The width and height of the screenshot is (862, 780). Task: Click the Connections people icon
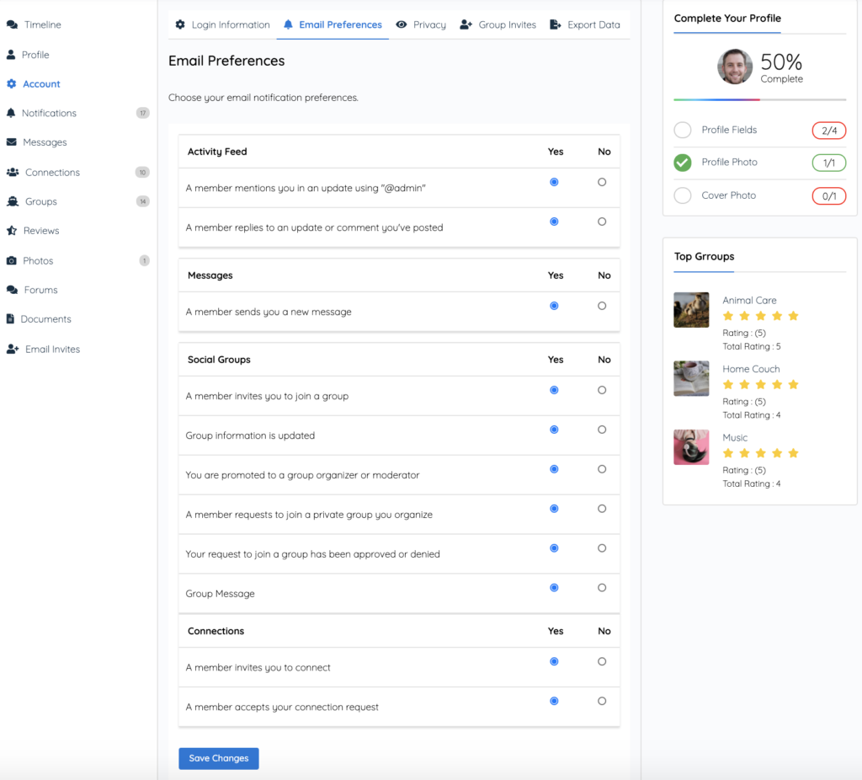click(13, 172)
